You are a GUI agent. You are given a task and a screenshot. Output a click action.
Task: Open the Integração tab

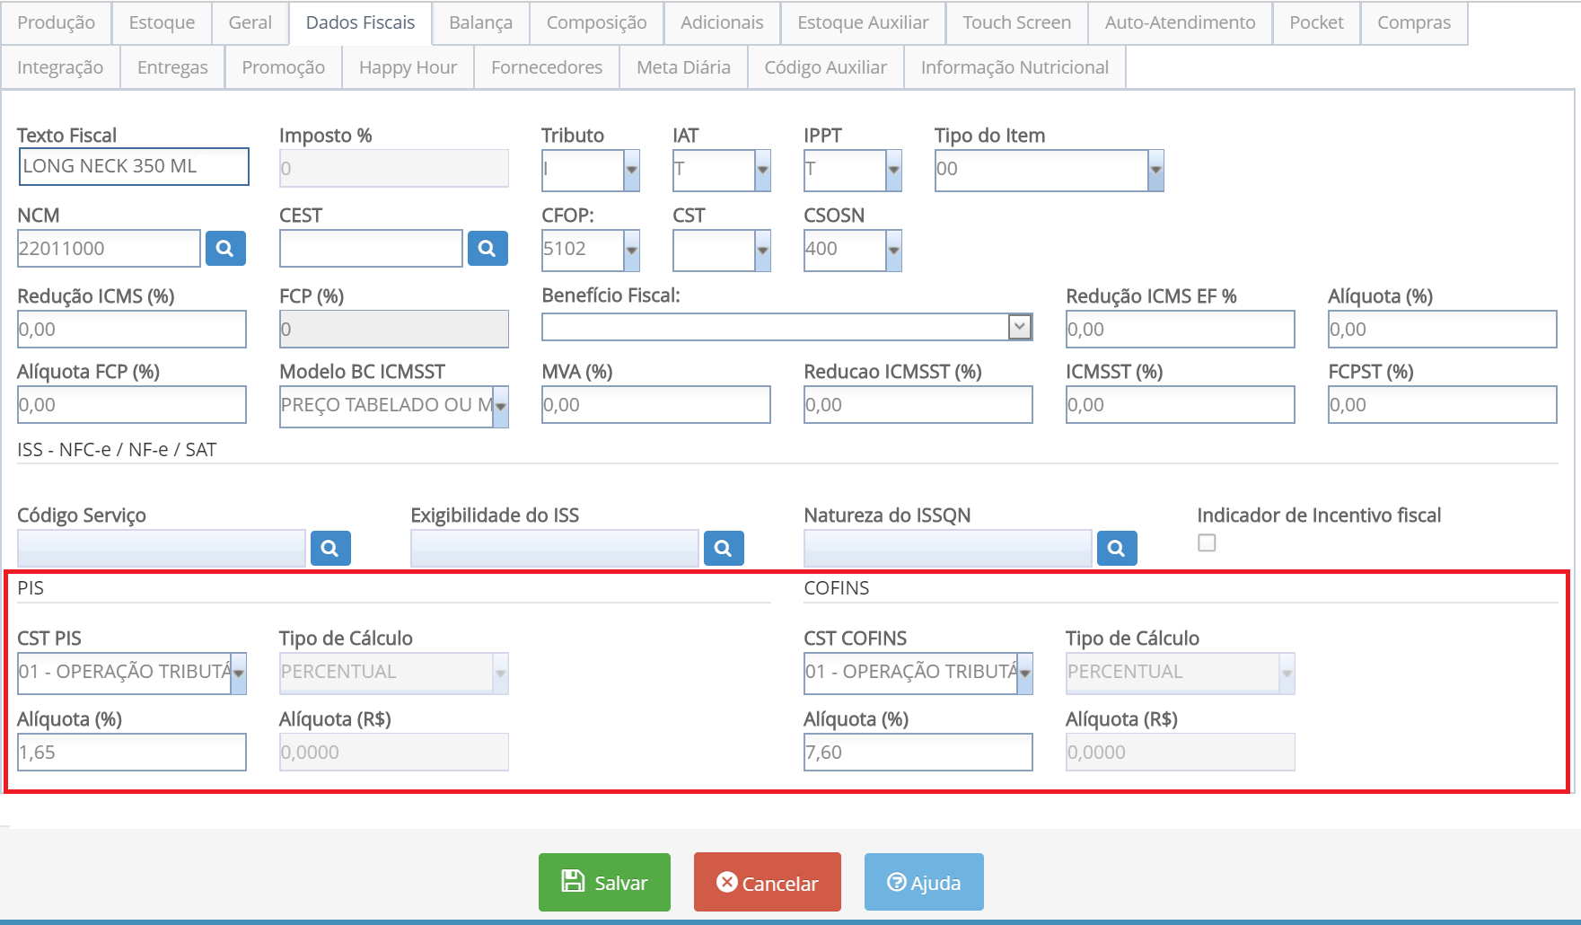(60, 67)
